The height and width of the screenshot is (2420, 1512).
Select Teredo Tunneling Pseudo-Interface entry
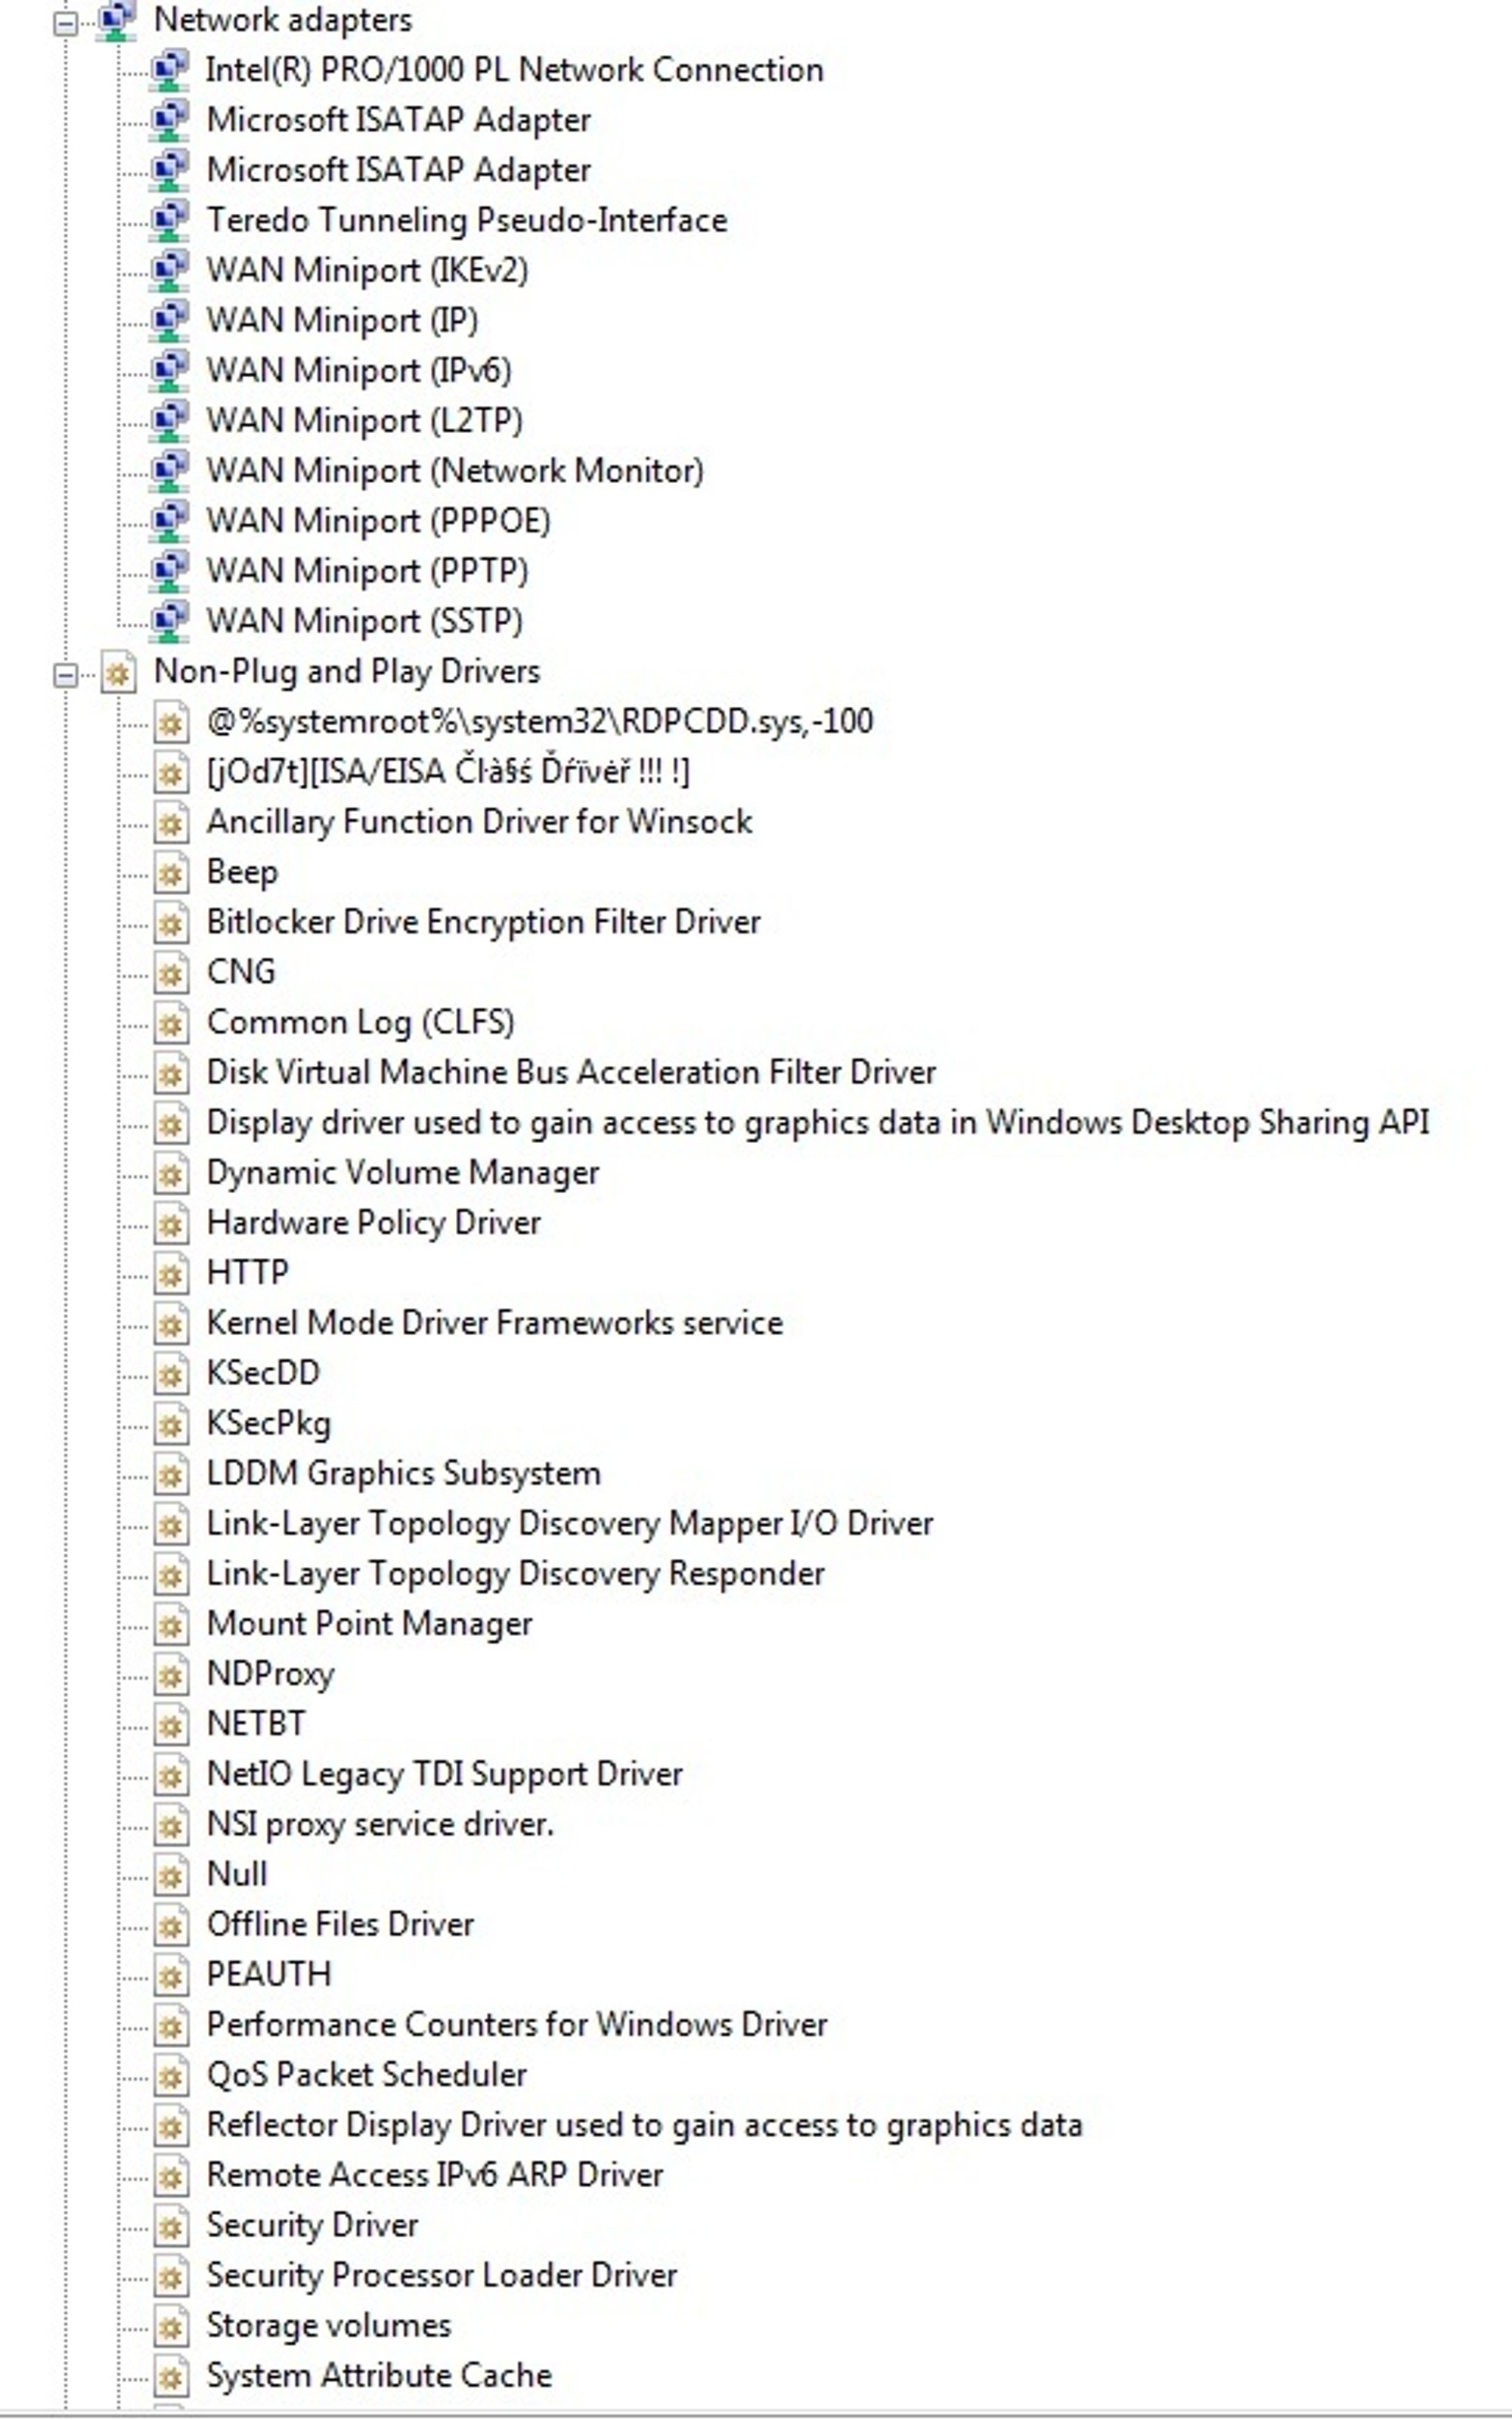(x=467, y=220)
